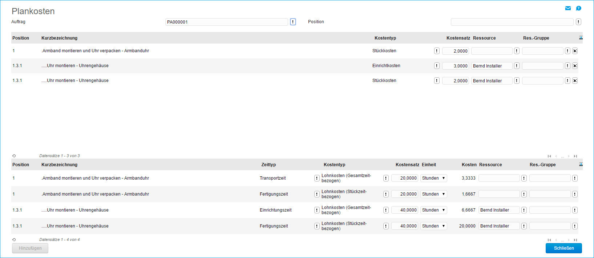Image resolution: width=594 pixels, height=258 pixels.
Task: Open Einheit dropdown in Uhr montieren Fertigungszeit row
Action: tap(434, 226)
